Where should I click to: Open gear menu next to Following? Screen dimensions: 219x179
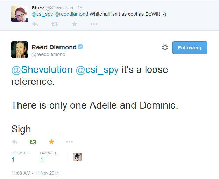click(x=165, y=48)
